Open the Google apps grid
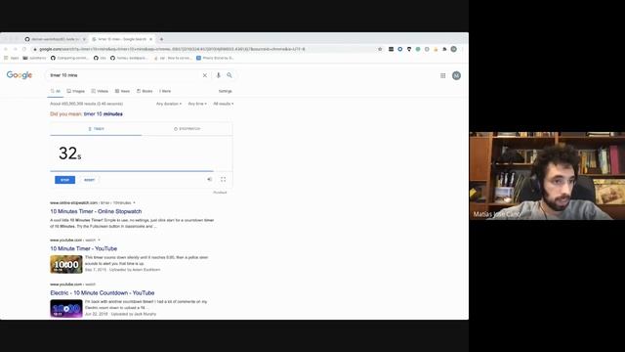The width and height of the screenshot is (625, 352). (442, 75)
